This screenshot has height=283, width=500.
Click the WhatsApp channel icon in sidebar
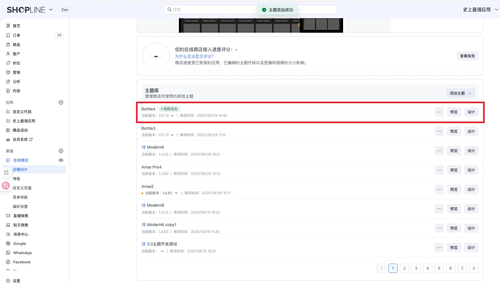point(8,253)
